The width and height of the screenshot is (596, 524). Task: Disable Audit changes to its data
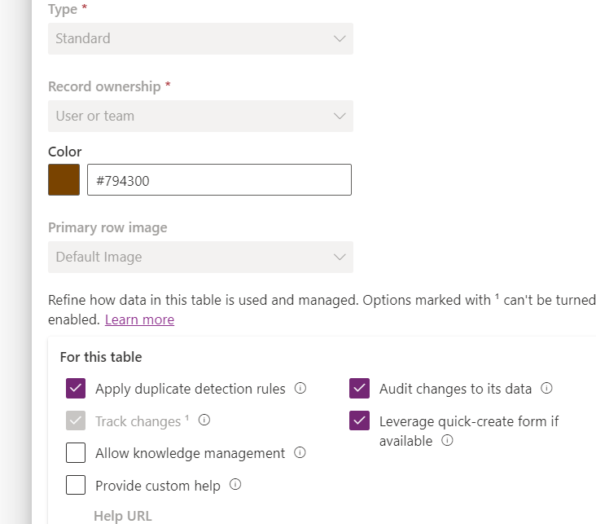(x=359, y=389)
